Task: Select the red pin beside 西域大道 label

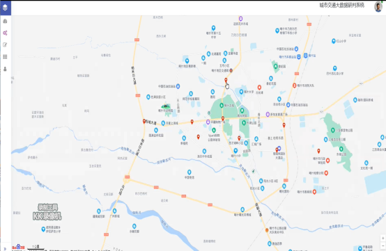Action: coord(144,121)
